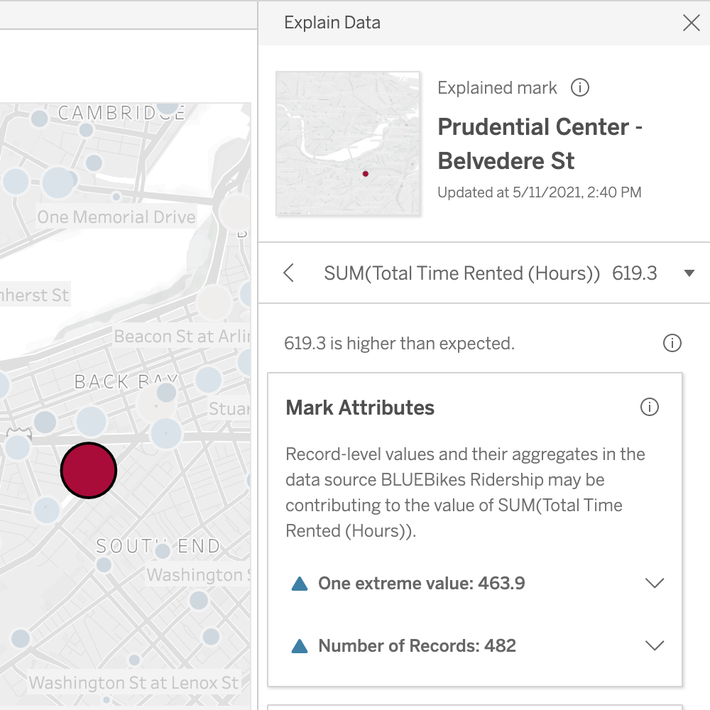Click the Mark Attributes info icon
The width and height of the screenshot is (710, 710).
(650, 407)
